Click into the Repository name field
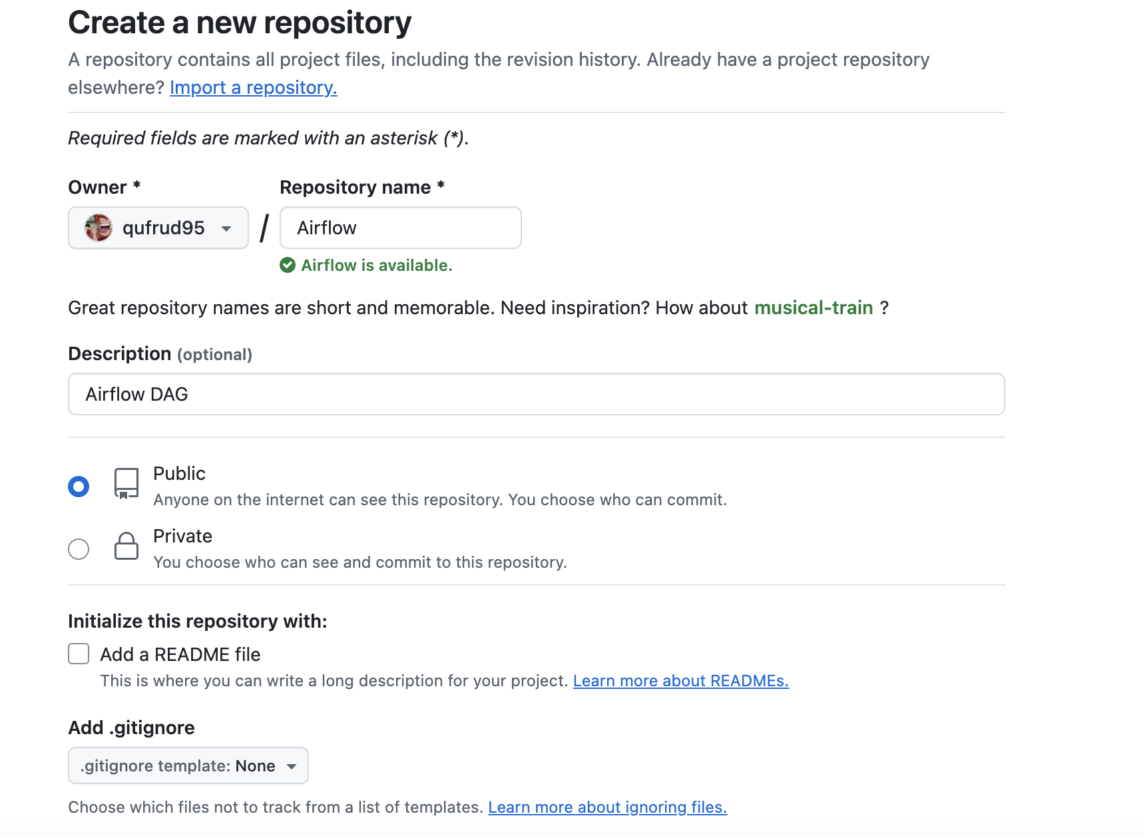This screenshot has width=1145, height=836. point(400,228)
